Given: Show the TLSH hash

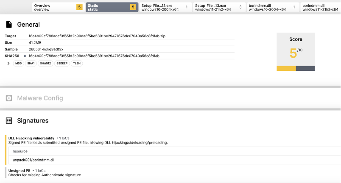Looking at the screenshot, I should pyautogui.click(x=77, y=64).
